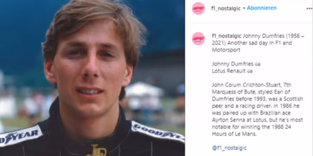Viewport: 313px width, 156px height.
Task: Click the Goodyear patch on left shoulder
Action: [20, 136]
